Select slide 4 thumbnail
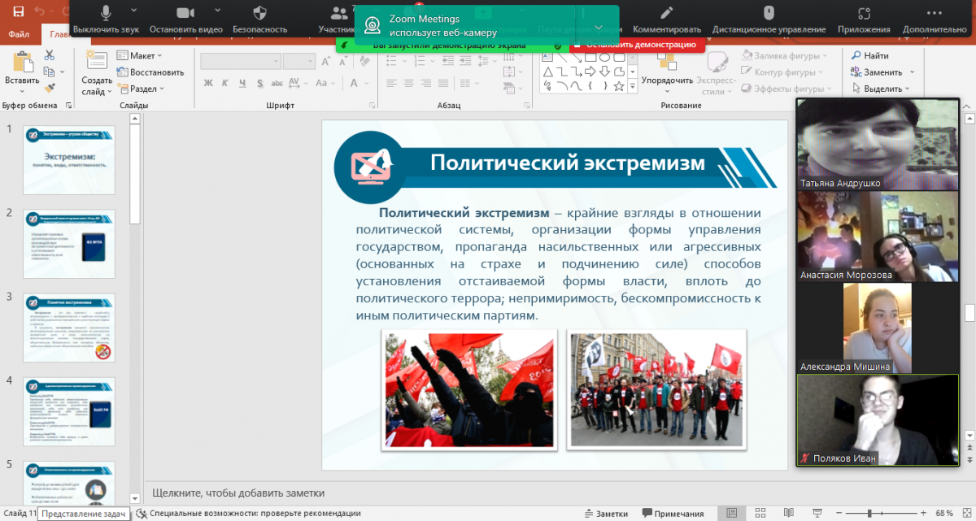This screenshot has width=976, height=521. 69,412
